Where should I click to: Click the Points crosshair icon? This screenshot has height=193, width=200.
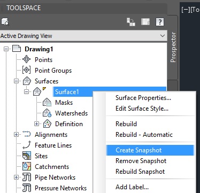pyautogui.click(x=26, y=59)
